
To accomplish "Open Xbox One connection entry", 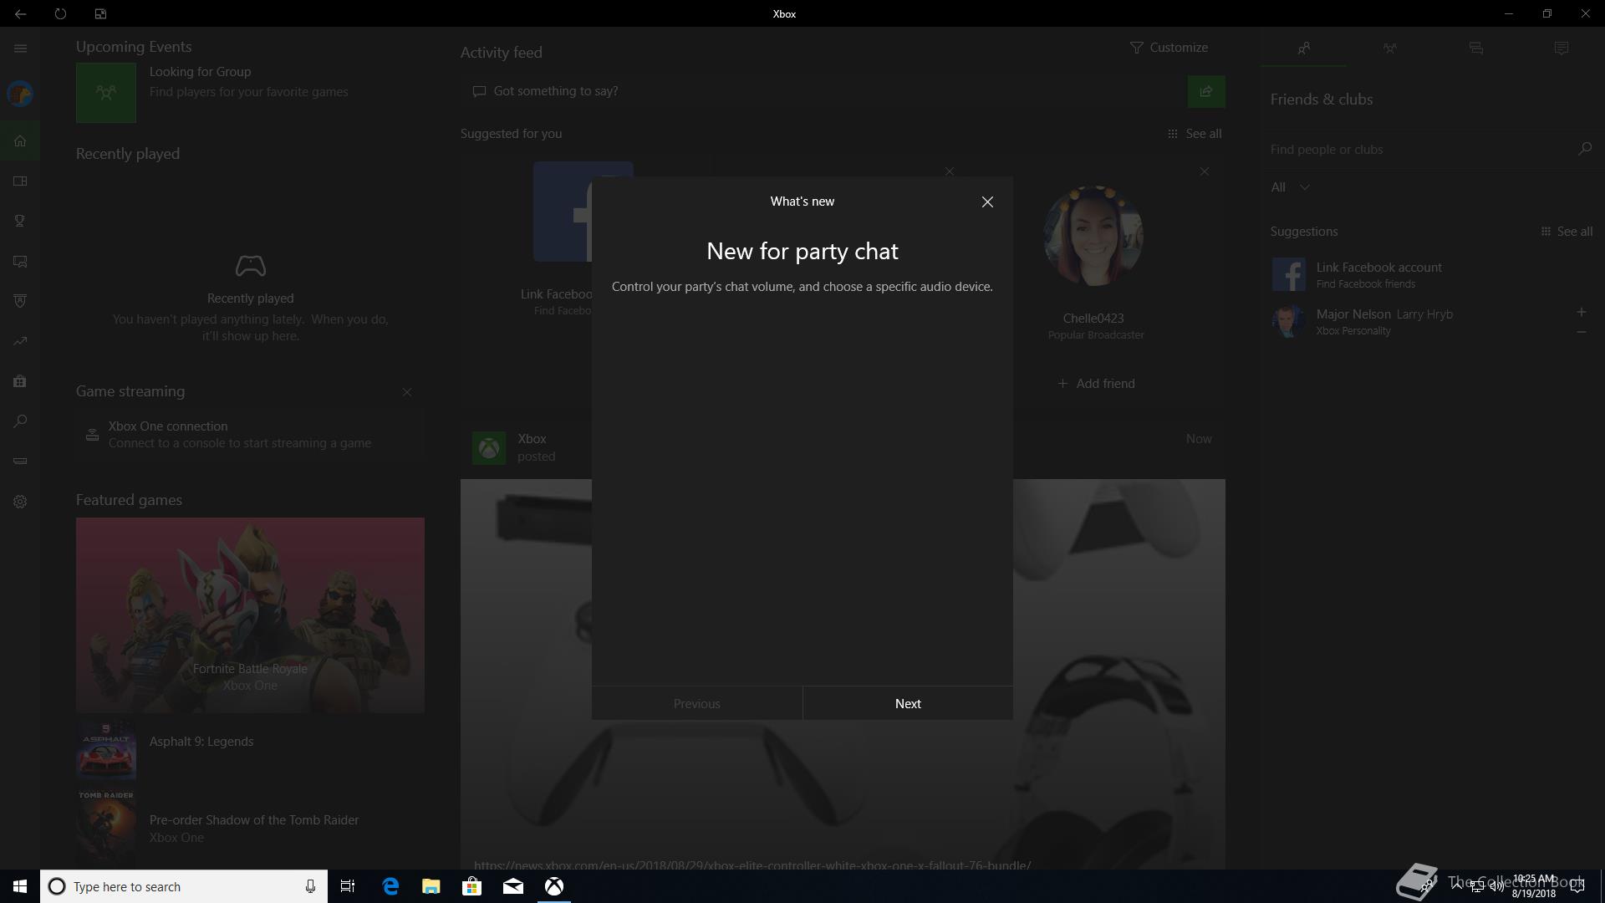I will coord(250,435).
